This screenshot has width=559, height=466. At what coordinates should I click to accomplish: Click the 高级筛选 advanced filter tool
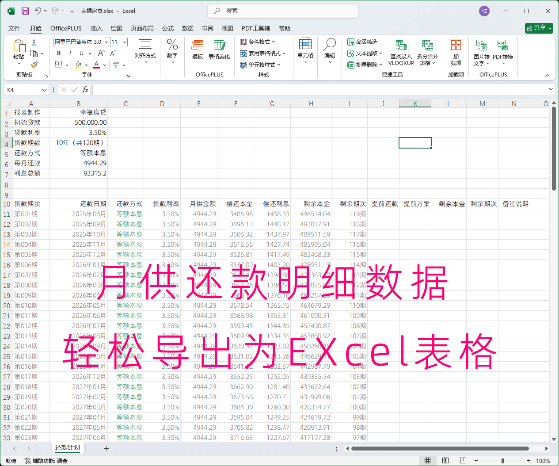tap(362, 42)
